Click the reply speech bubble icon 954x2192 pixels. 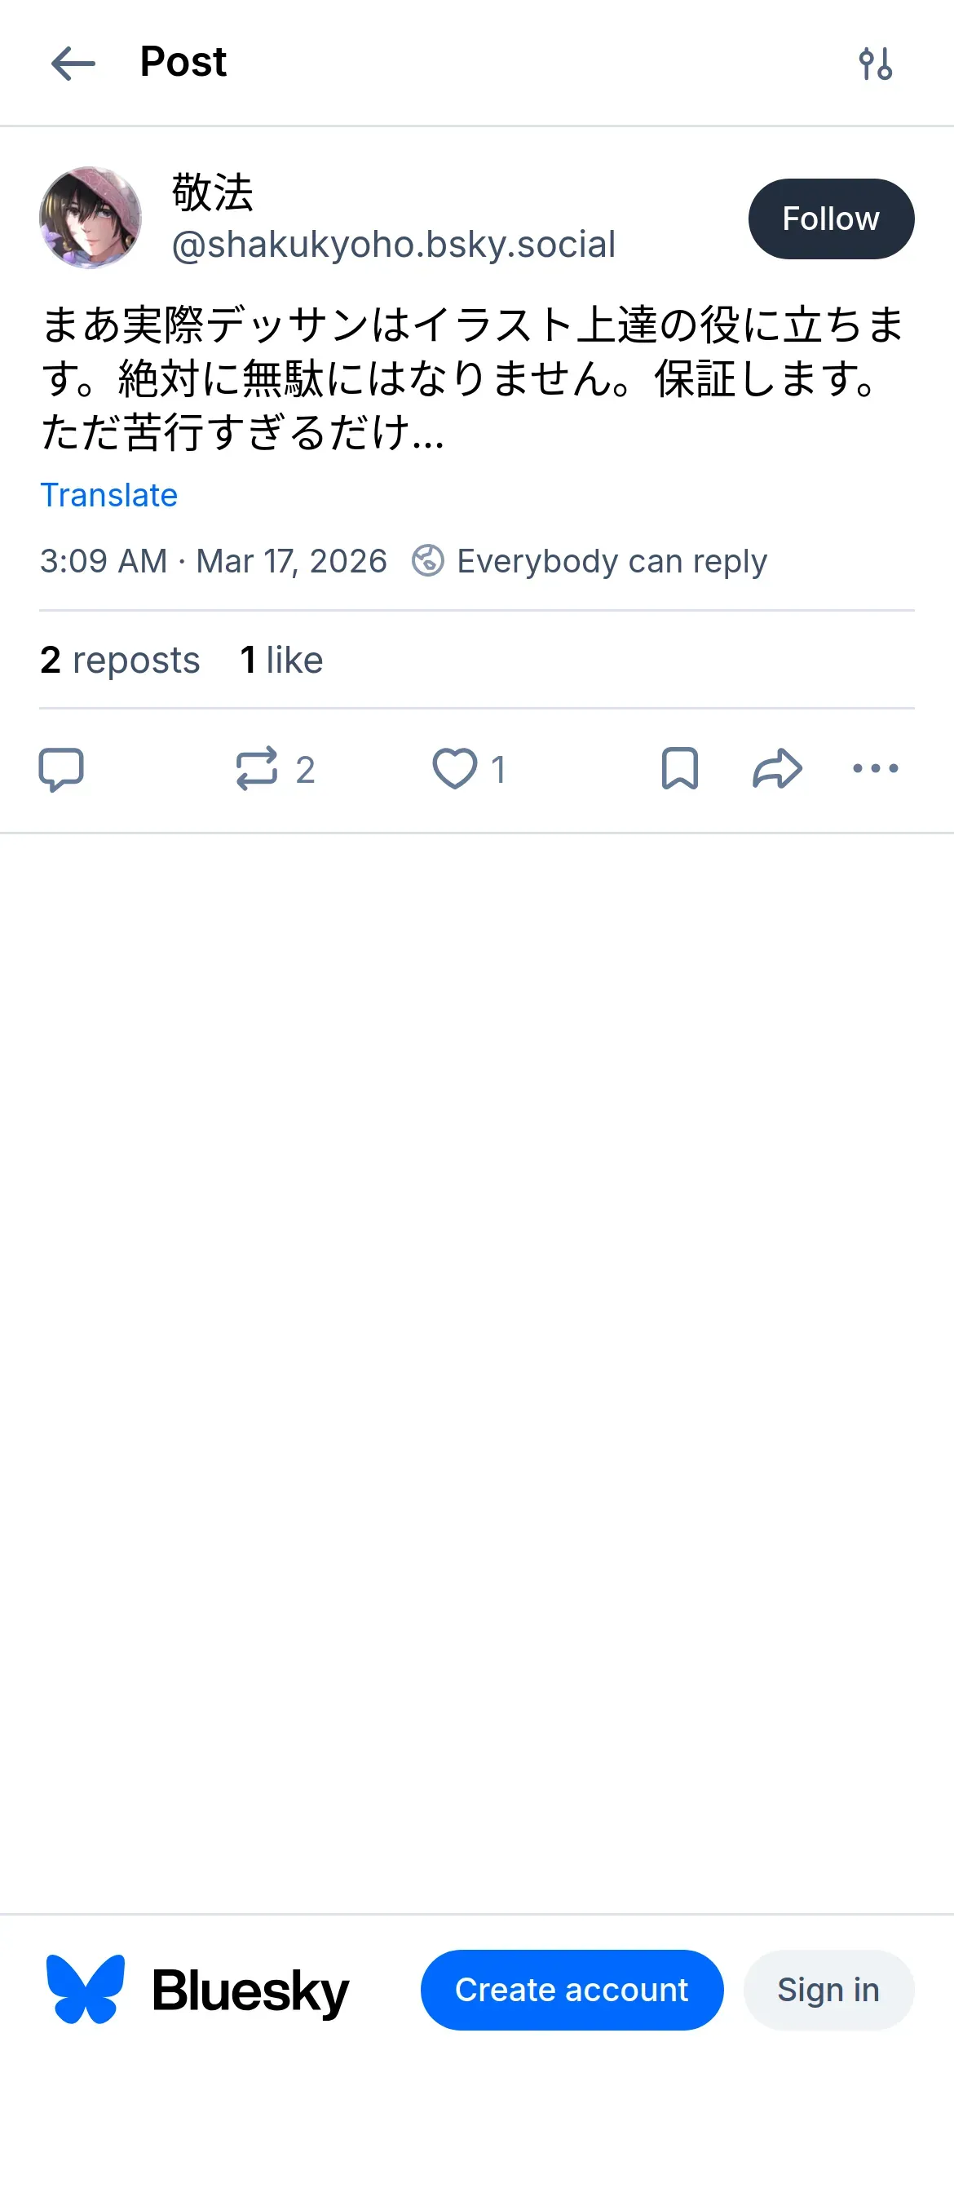[x=61, y=769]
